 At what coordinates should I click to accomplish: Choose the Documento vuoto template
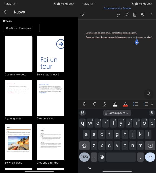click(x=19, y=54)
